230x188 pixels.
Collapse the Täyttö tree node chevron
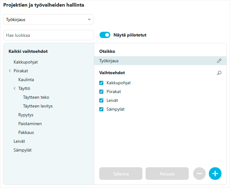(x=14, y=88)
